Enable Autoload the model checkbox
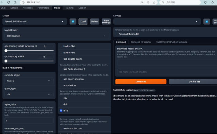The width and height of the screenshot is (217, 134). (x=116, y=34)
